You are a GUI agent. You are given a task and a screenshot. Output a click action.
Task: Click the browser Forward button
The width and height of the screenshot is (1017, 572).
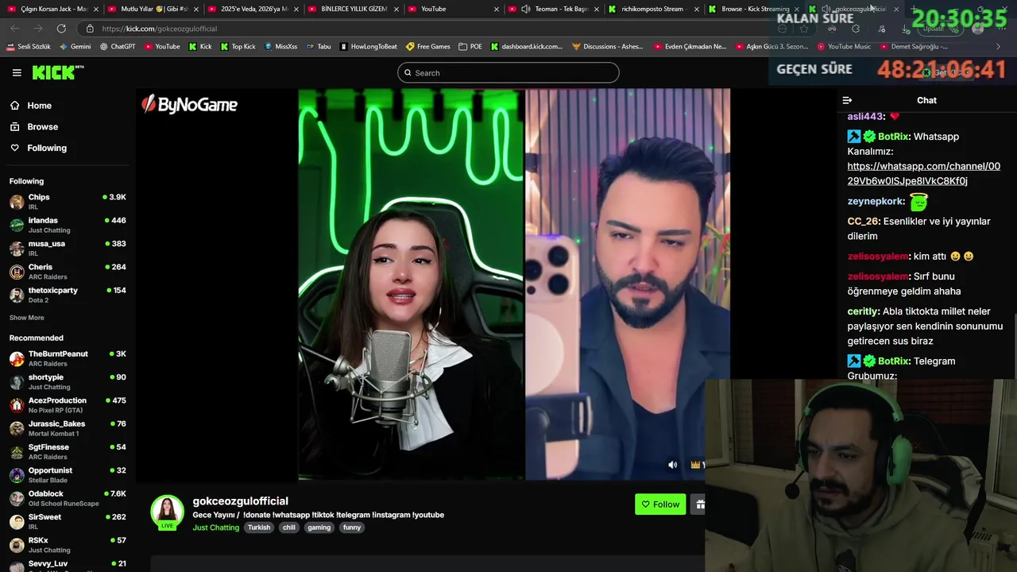pos(38,29)
